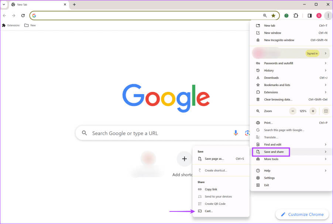Toggle fullscreen mode icon
Image resolution: width=333 pixels, height=224 pixels.
(x=326, y=111)
